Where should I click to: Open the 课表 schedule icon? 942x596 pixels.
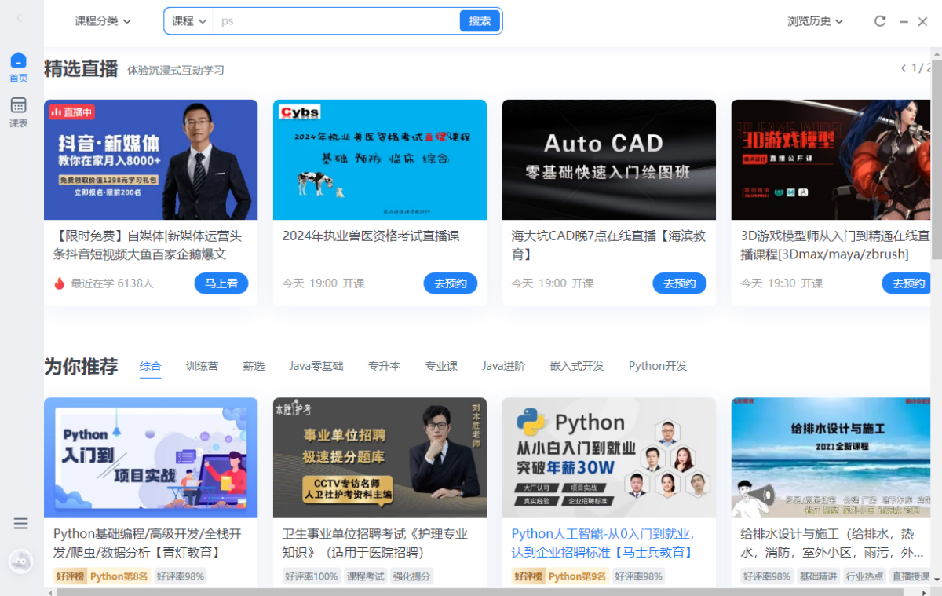click(x=18, y=112)
